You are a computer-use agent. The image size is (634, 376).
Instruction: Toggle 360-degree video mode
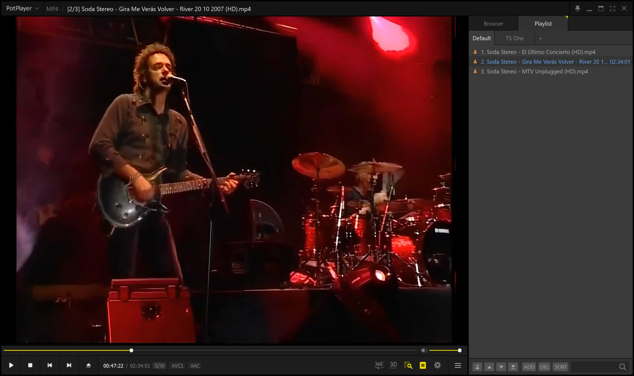click(x=379, y=365)
